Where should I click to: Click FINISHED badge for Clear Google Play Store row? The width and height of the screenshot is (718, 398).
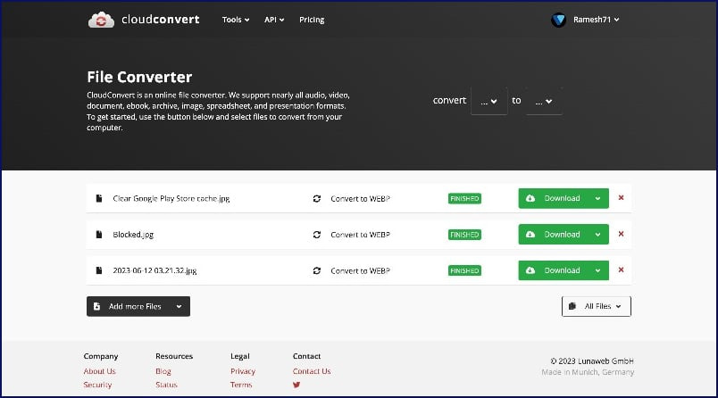pyautogui.click(x=464, y=198)
